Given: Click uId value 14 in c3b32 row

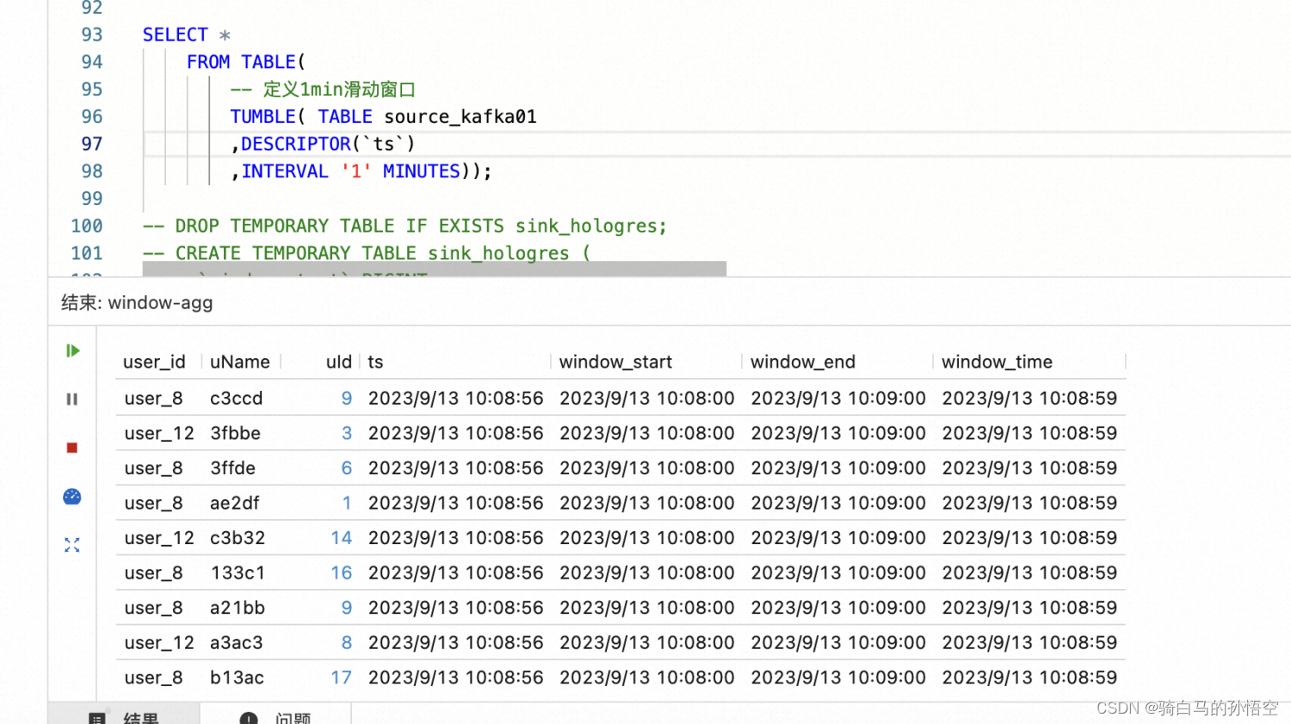Looking at the screenshot, I should (342, 538).
